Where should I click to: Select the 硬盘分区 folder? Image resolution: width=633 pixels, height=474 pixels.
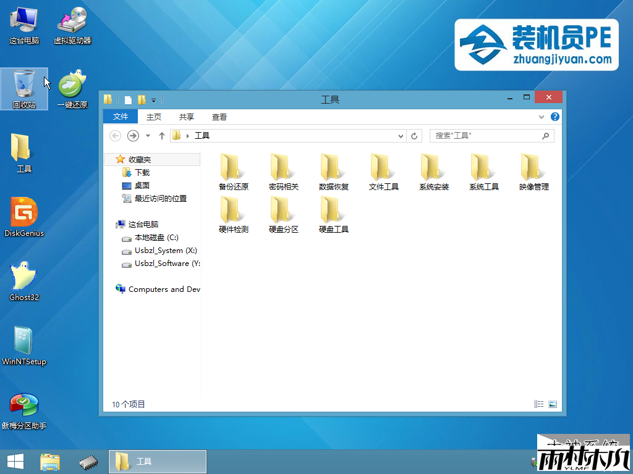pos(283,214)
